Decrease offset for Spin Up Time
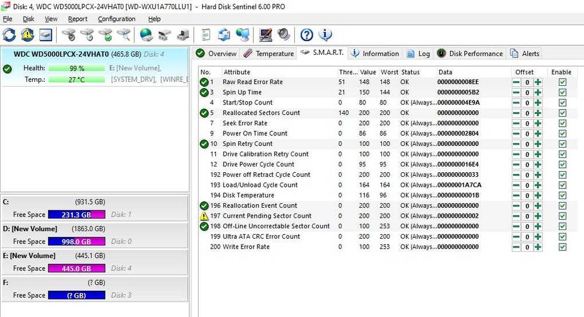The image size is (584, 317). 516,92
